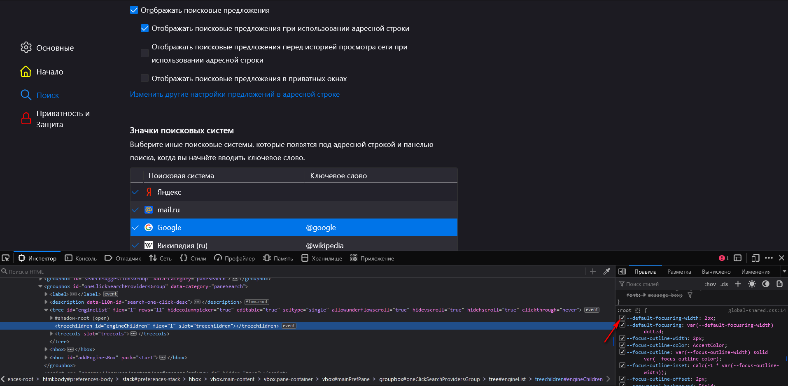
Task: Click the Приватность и Защита lock icon
Action: pyautogui.click(x=26, y=119)
